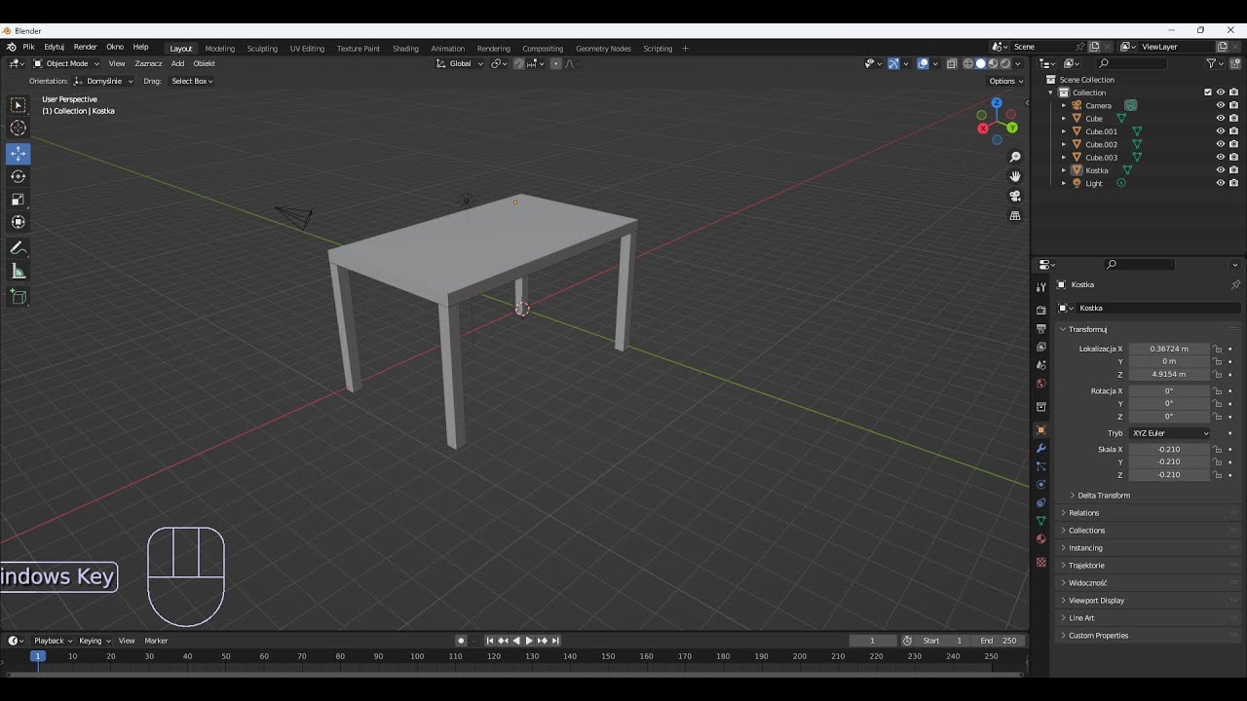Viewport: 1247px width, 701px height.
Task: Open the Material properties tab
Action: [x=1040, y=539]
